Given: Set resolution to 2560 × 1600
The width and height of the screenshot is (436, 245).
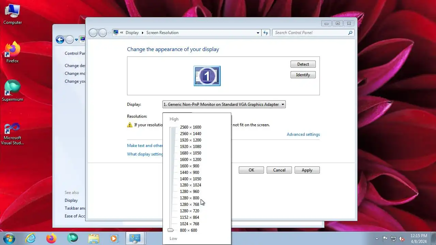Looking at the screenshot, I should [190, 127].
